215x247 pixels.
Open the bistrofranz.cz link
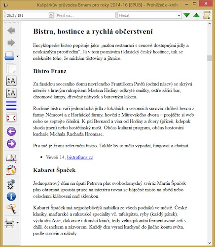pyautogui.click(x=80, y=157)
